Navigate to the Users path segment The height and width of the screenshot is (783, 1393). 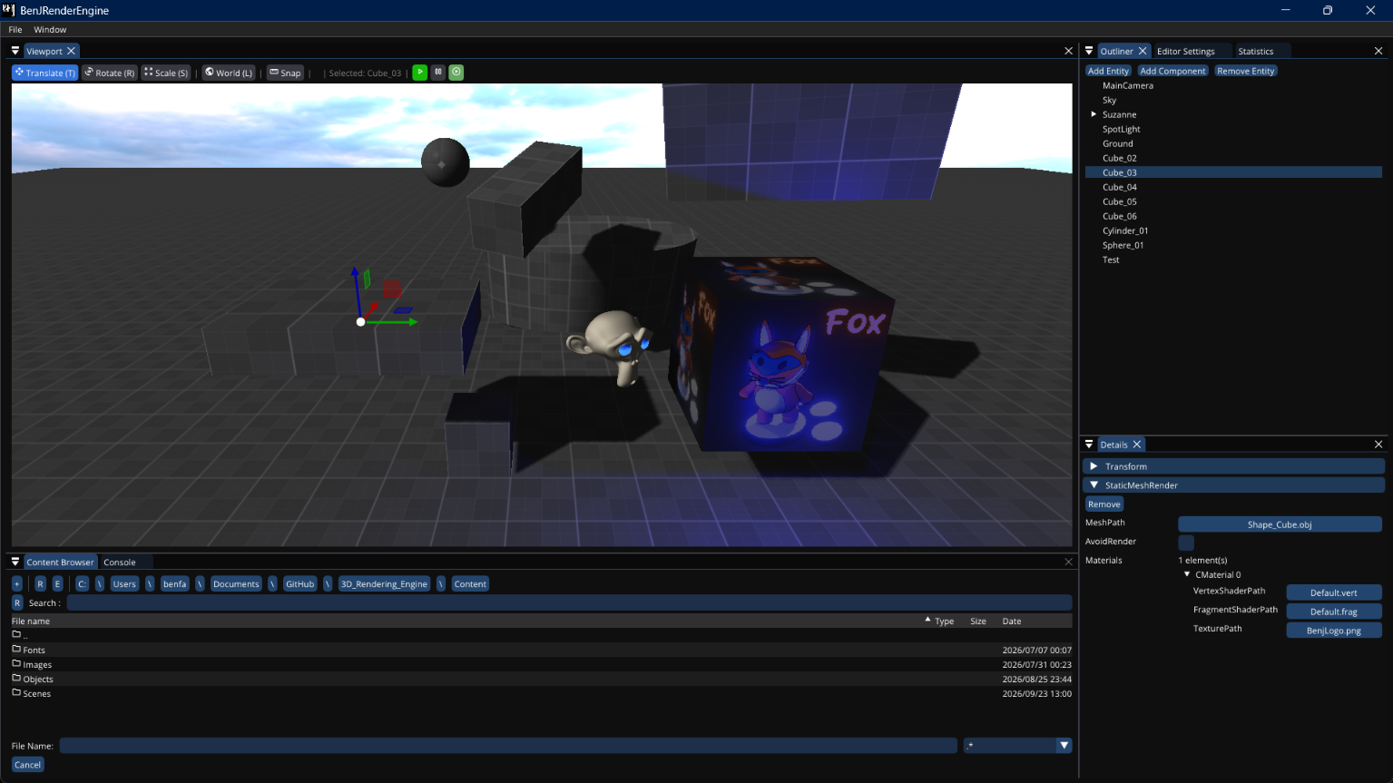tap(124, 584)
